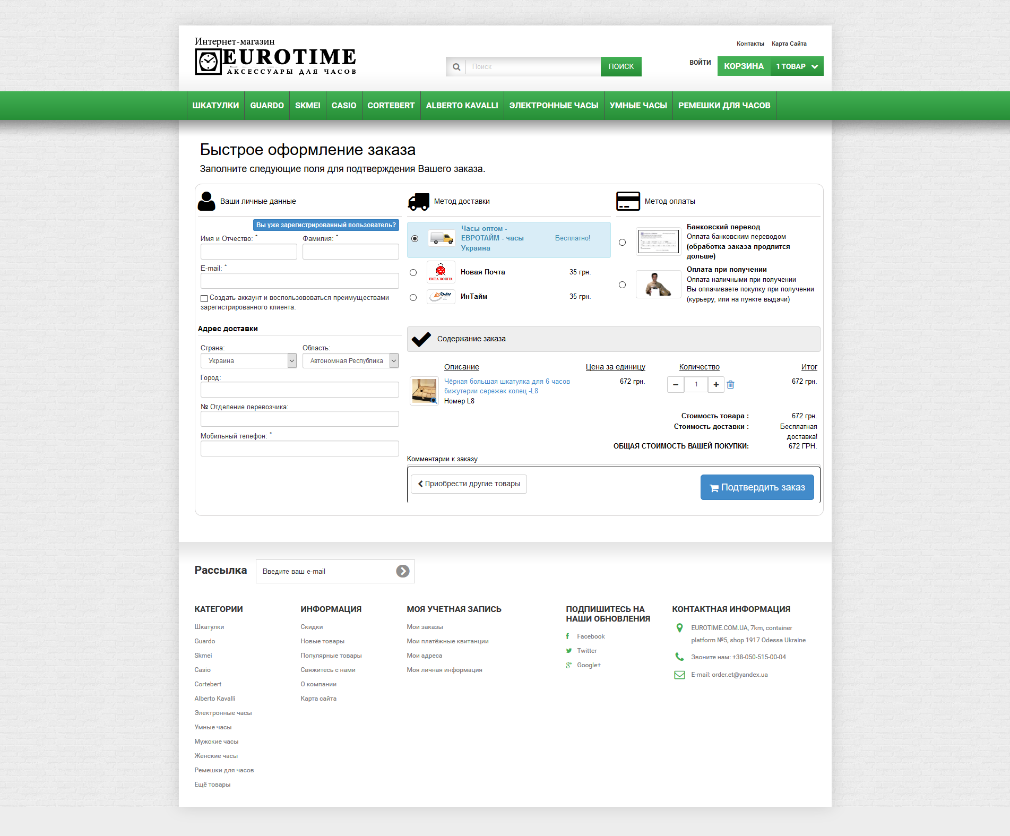Select Новая Почта delivery option
Screen dimensions: 1010x836
pos(413,273)
